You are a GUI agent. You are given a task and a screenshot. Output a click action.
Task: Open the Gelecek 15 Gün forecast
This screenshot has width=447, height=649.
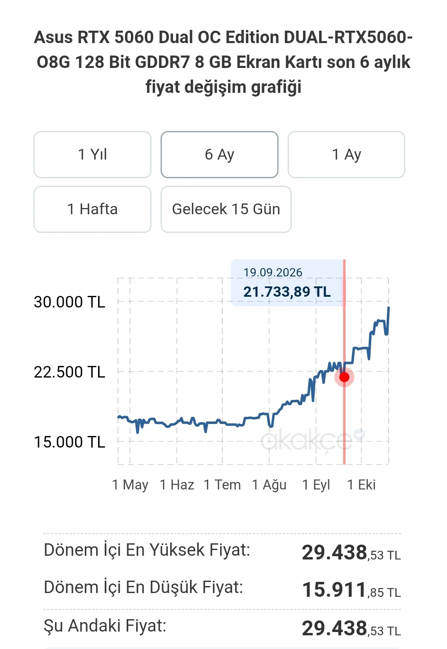226,209
